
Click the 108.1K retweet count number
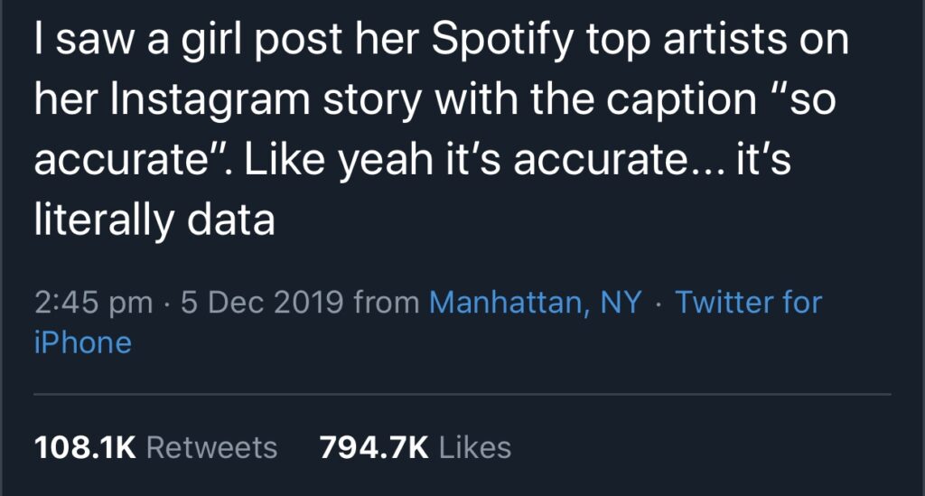85,447
